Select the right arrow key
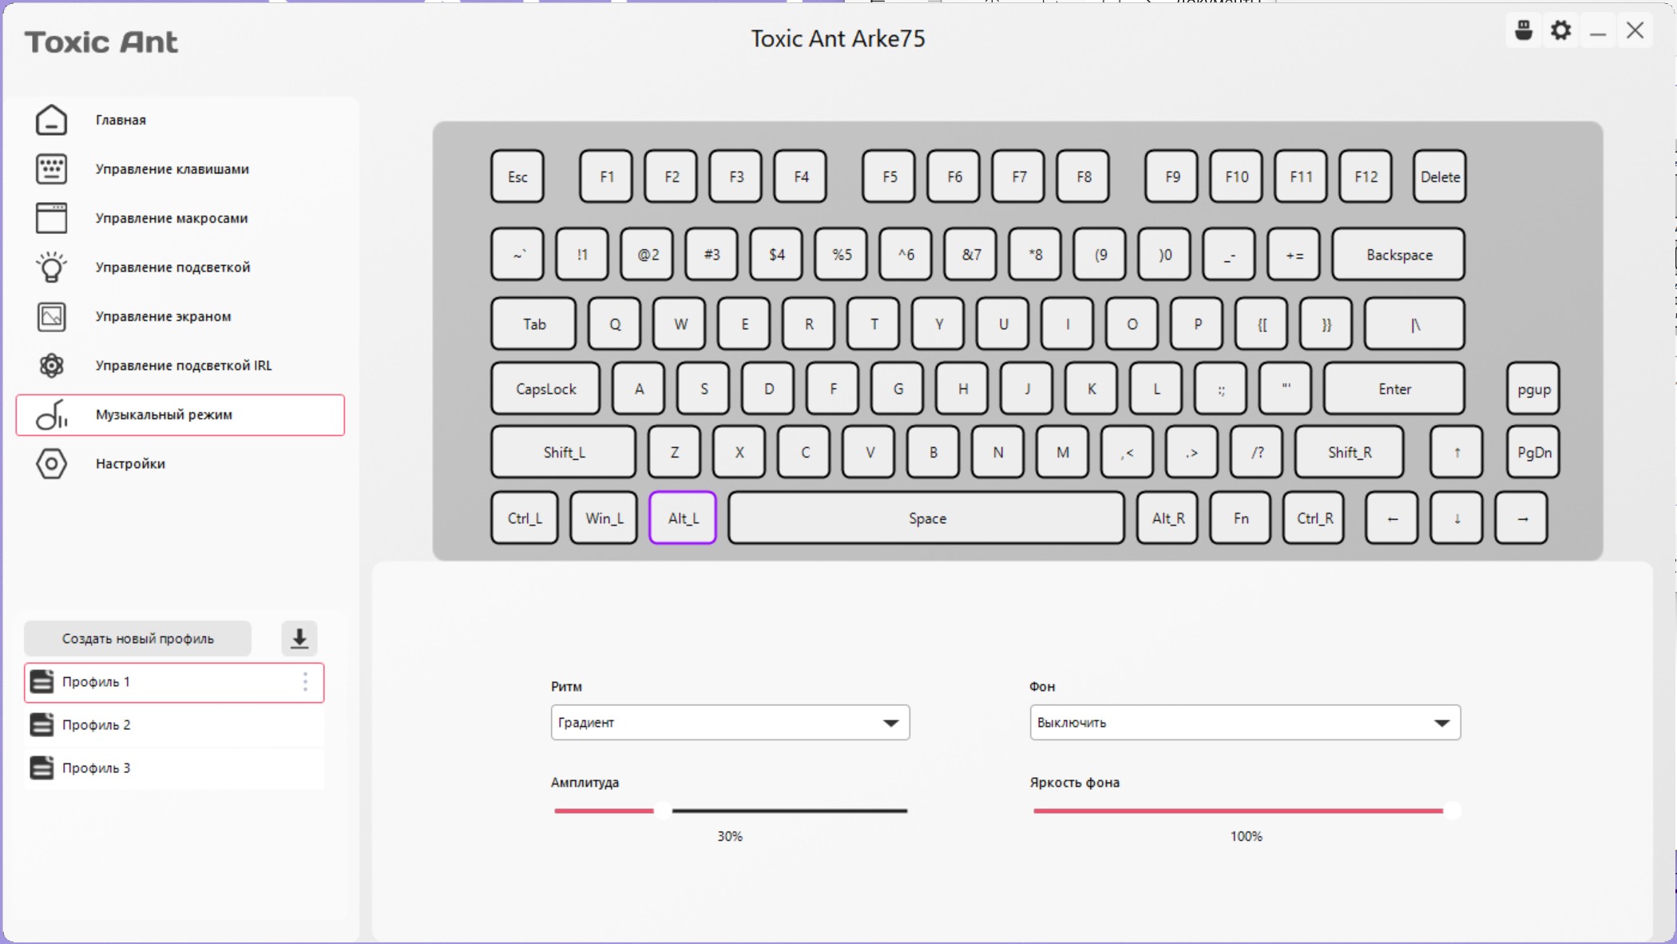 (1521, 518)
